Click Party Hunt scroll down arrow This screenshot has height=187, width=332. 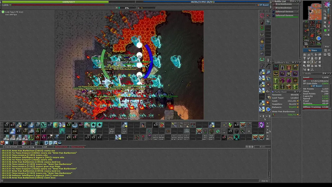tap(300, 115)
